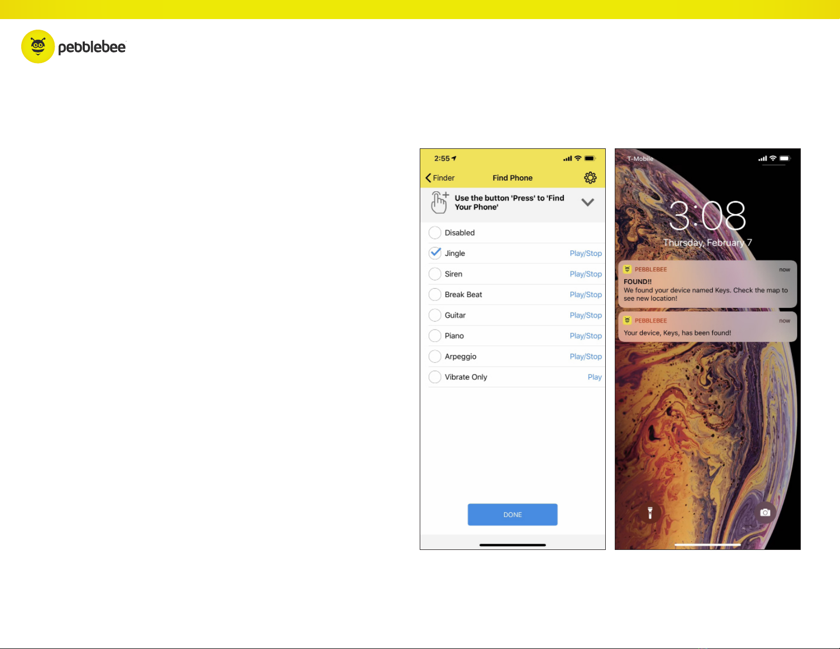Click the tap-gesture hand icon
This screenshot has height=649, width=840.
439,202
